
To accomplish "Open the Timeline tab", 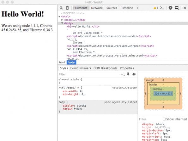I will pyautogui.click(x=127, y=8).
